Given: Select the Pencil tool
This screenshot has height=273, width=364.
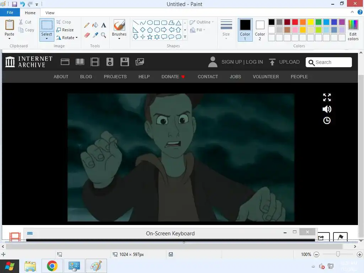Looking at the screenshot, I should click(87, 25).
